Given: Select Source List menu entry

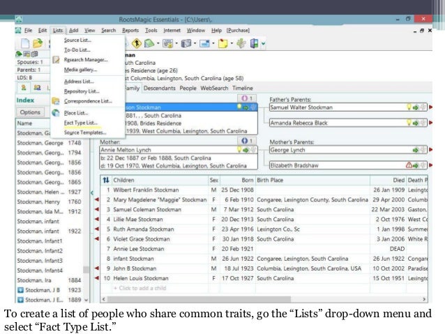Looking at the screenshot, I should pyautogui.click(x=77, y=40).
